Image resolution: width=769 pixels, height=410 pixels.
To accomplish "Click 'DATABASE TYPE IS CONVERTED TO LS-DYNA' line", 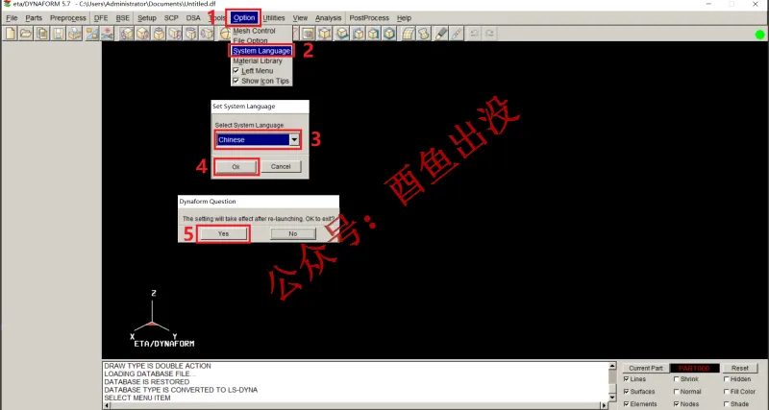I will (181, 390).
